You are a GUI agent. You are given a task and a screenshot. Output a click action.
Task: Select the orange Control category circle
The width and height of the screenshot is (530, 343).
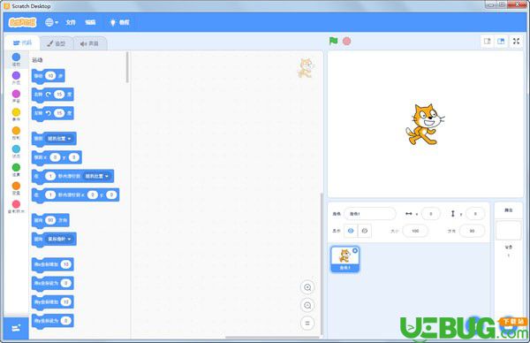pyautogui.click(x=16, y=131)
